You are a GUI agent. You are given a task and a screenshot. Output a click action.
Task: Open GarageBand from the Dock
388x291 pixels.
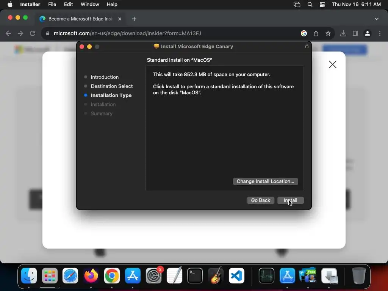[x=216, y=275]
